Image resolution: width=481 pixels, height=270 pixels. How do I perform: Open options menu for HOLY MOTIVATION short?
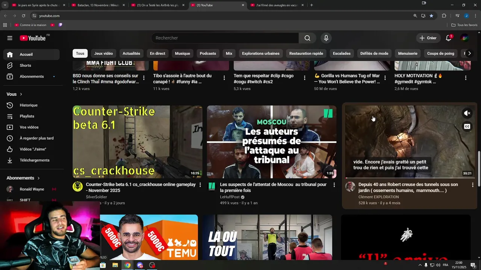(x=466, y=78)
